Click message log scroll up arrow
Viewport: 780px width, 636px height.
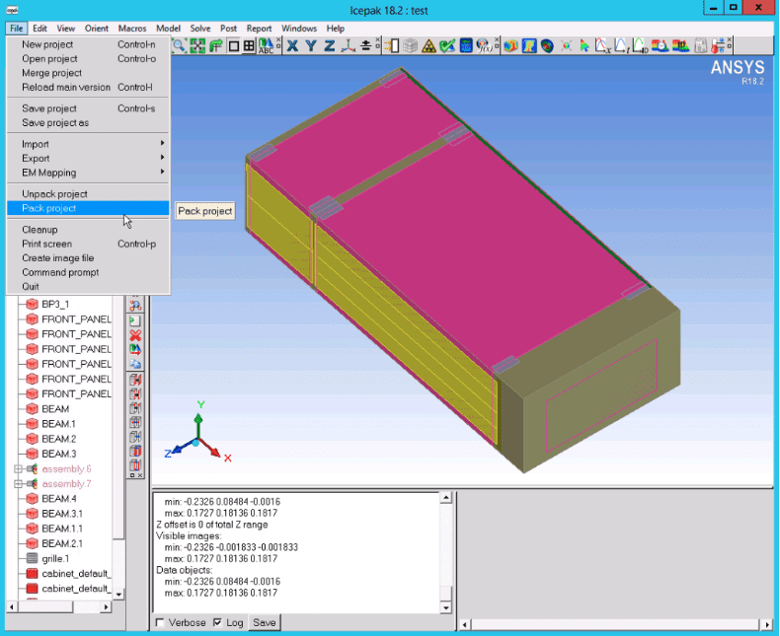pyautogui.click(x=445, y=498)
